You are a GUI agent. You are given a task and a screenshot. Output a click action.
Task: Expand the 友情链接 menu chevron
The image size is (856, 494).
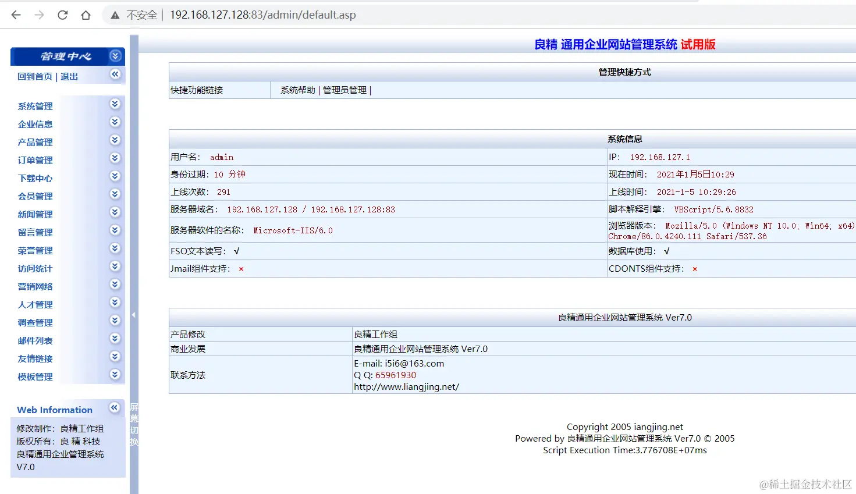click(115, 356)
